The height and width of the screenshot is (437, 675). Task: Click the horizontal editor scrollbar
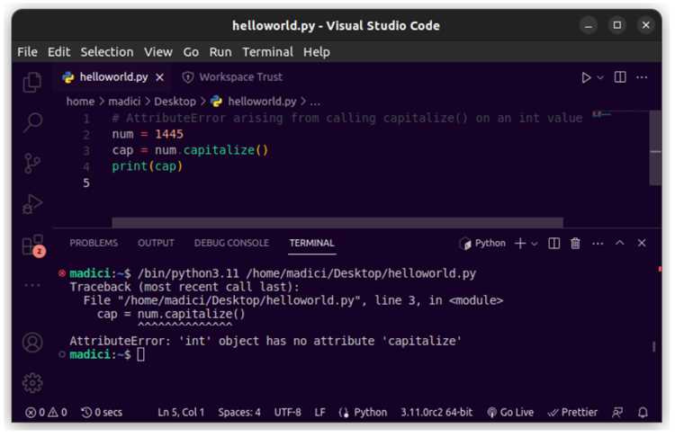(x=337, y=222)
